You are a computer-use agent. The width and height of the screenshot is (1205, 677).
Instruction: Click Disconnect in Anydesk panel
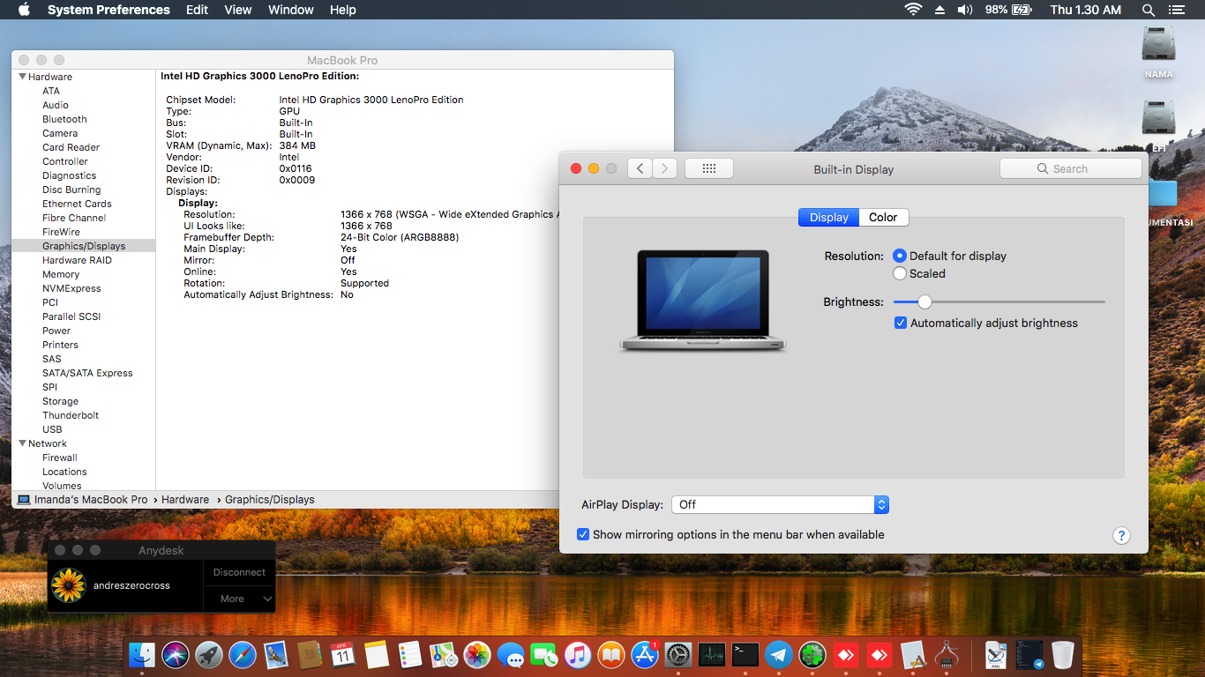pos(239,572)
